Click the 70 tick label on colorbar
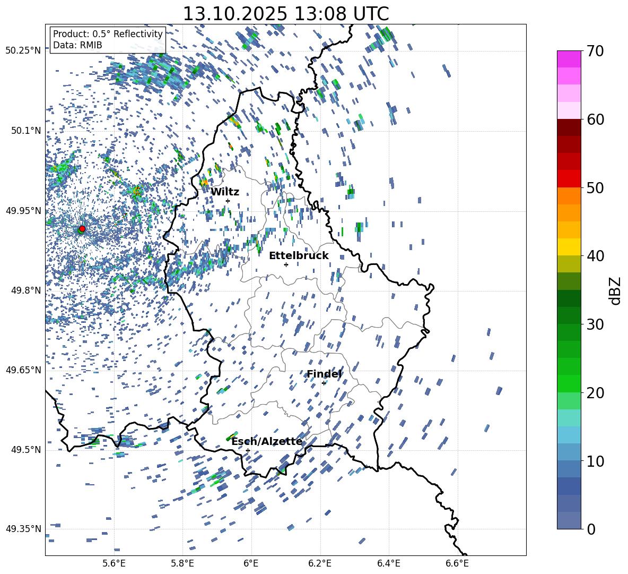The width and height of the screenshot is (628, 574). 595,52
